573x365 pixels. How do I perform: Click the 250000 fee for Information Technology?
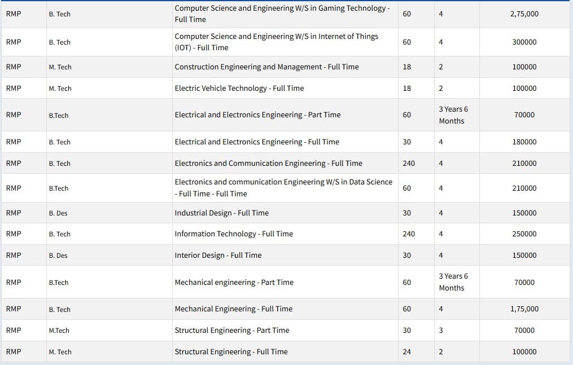pos(524,234)
